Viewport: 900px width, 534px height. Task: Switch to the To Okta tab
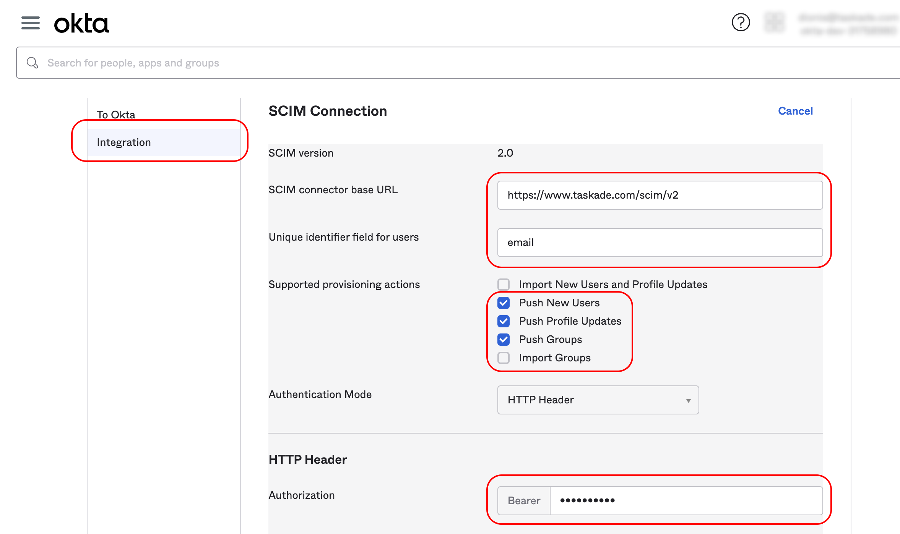pyautogui.click(x=116, y=114)
